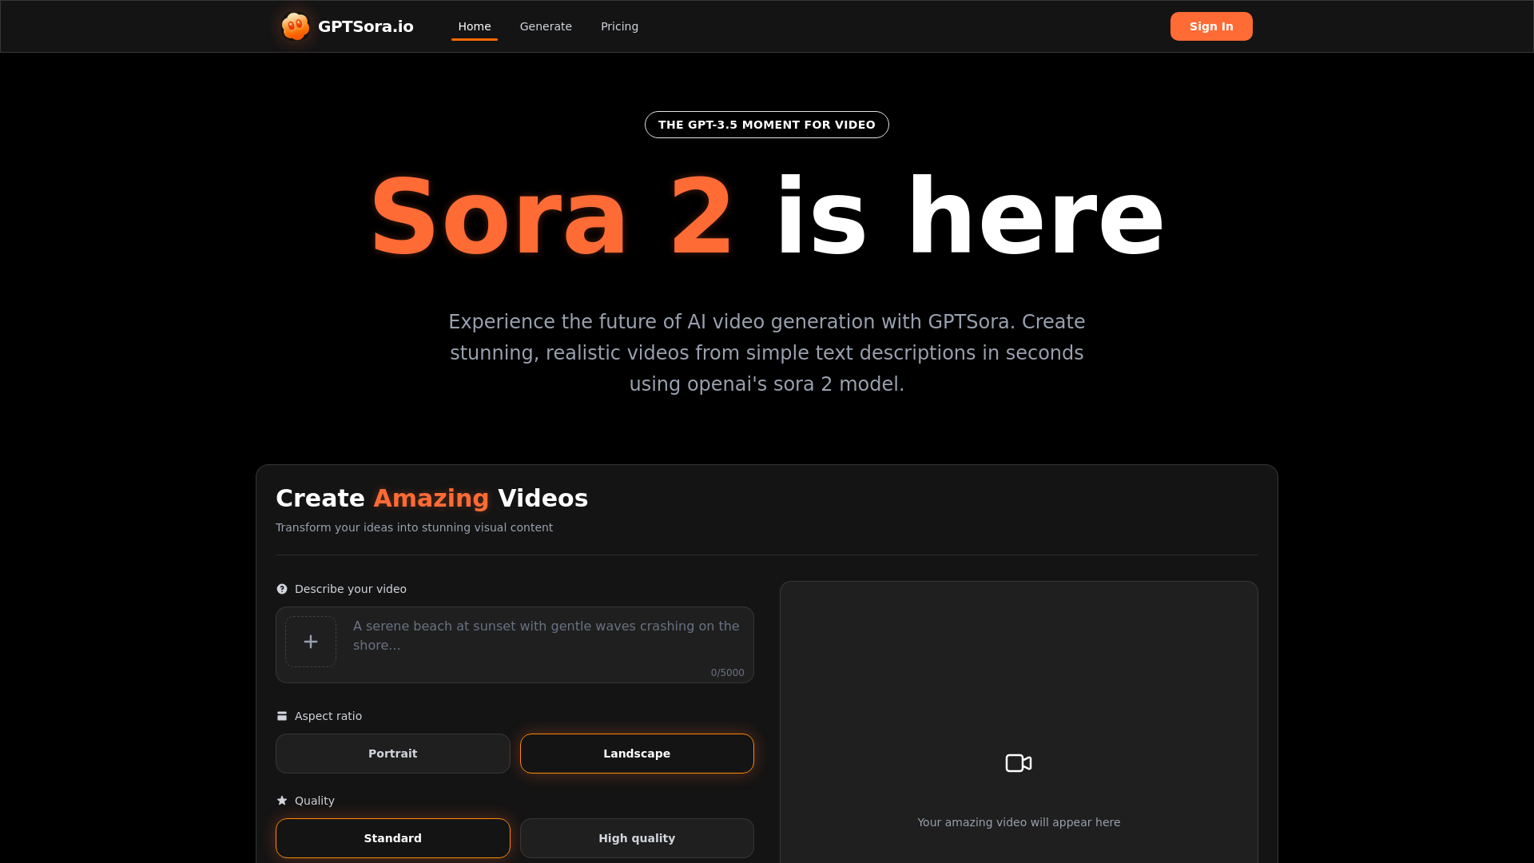
Task: Click the 0/5000 character counter
Action: [x=727, y=673]
